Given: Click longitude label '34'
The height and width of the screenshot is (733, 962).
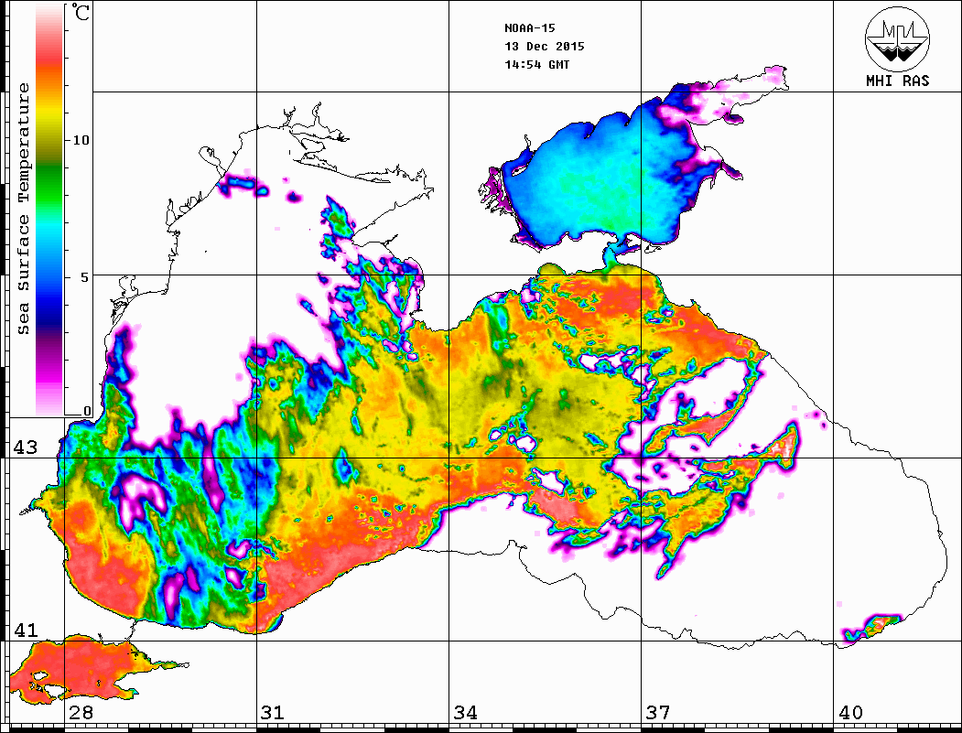Looking at the screenshot, I should coord(465,713).
